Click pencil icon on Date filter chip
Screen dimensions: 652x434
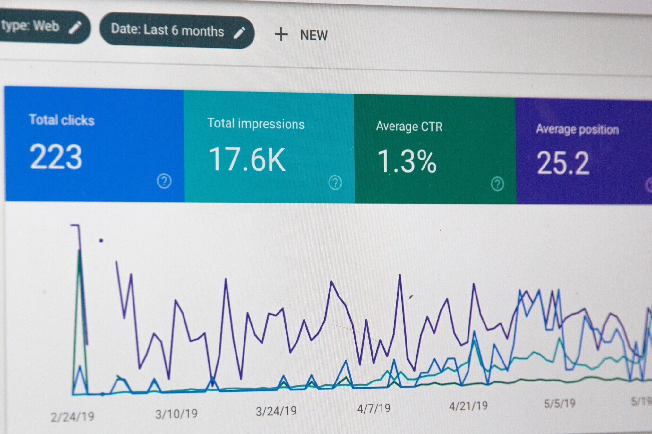(x=239, y=33)
